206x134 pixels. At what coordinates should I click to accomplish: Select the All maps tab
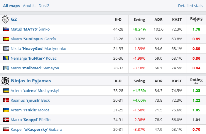coord(11,6)
